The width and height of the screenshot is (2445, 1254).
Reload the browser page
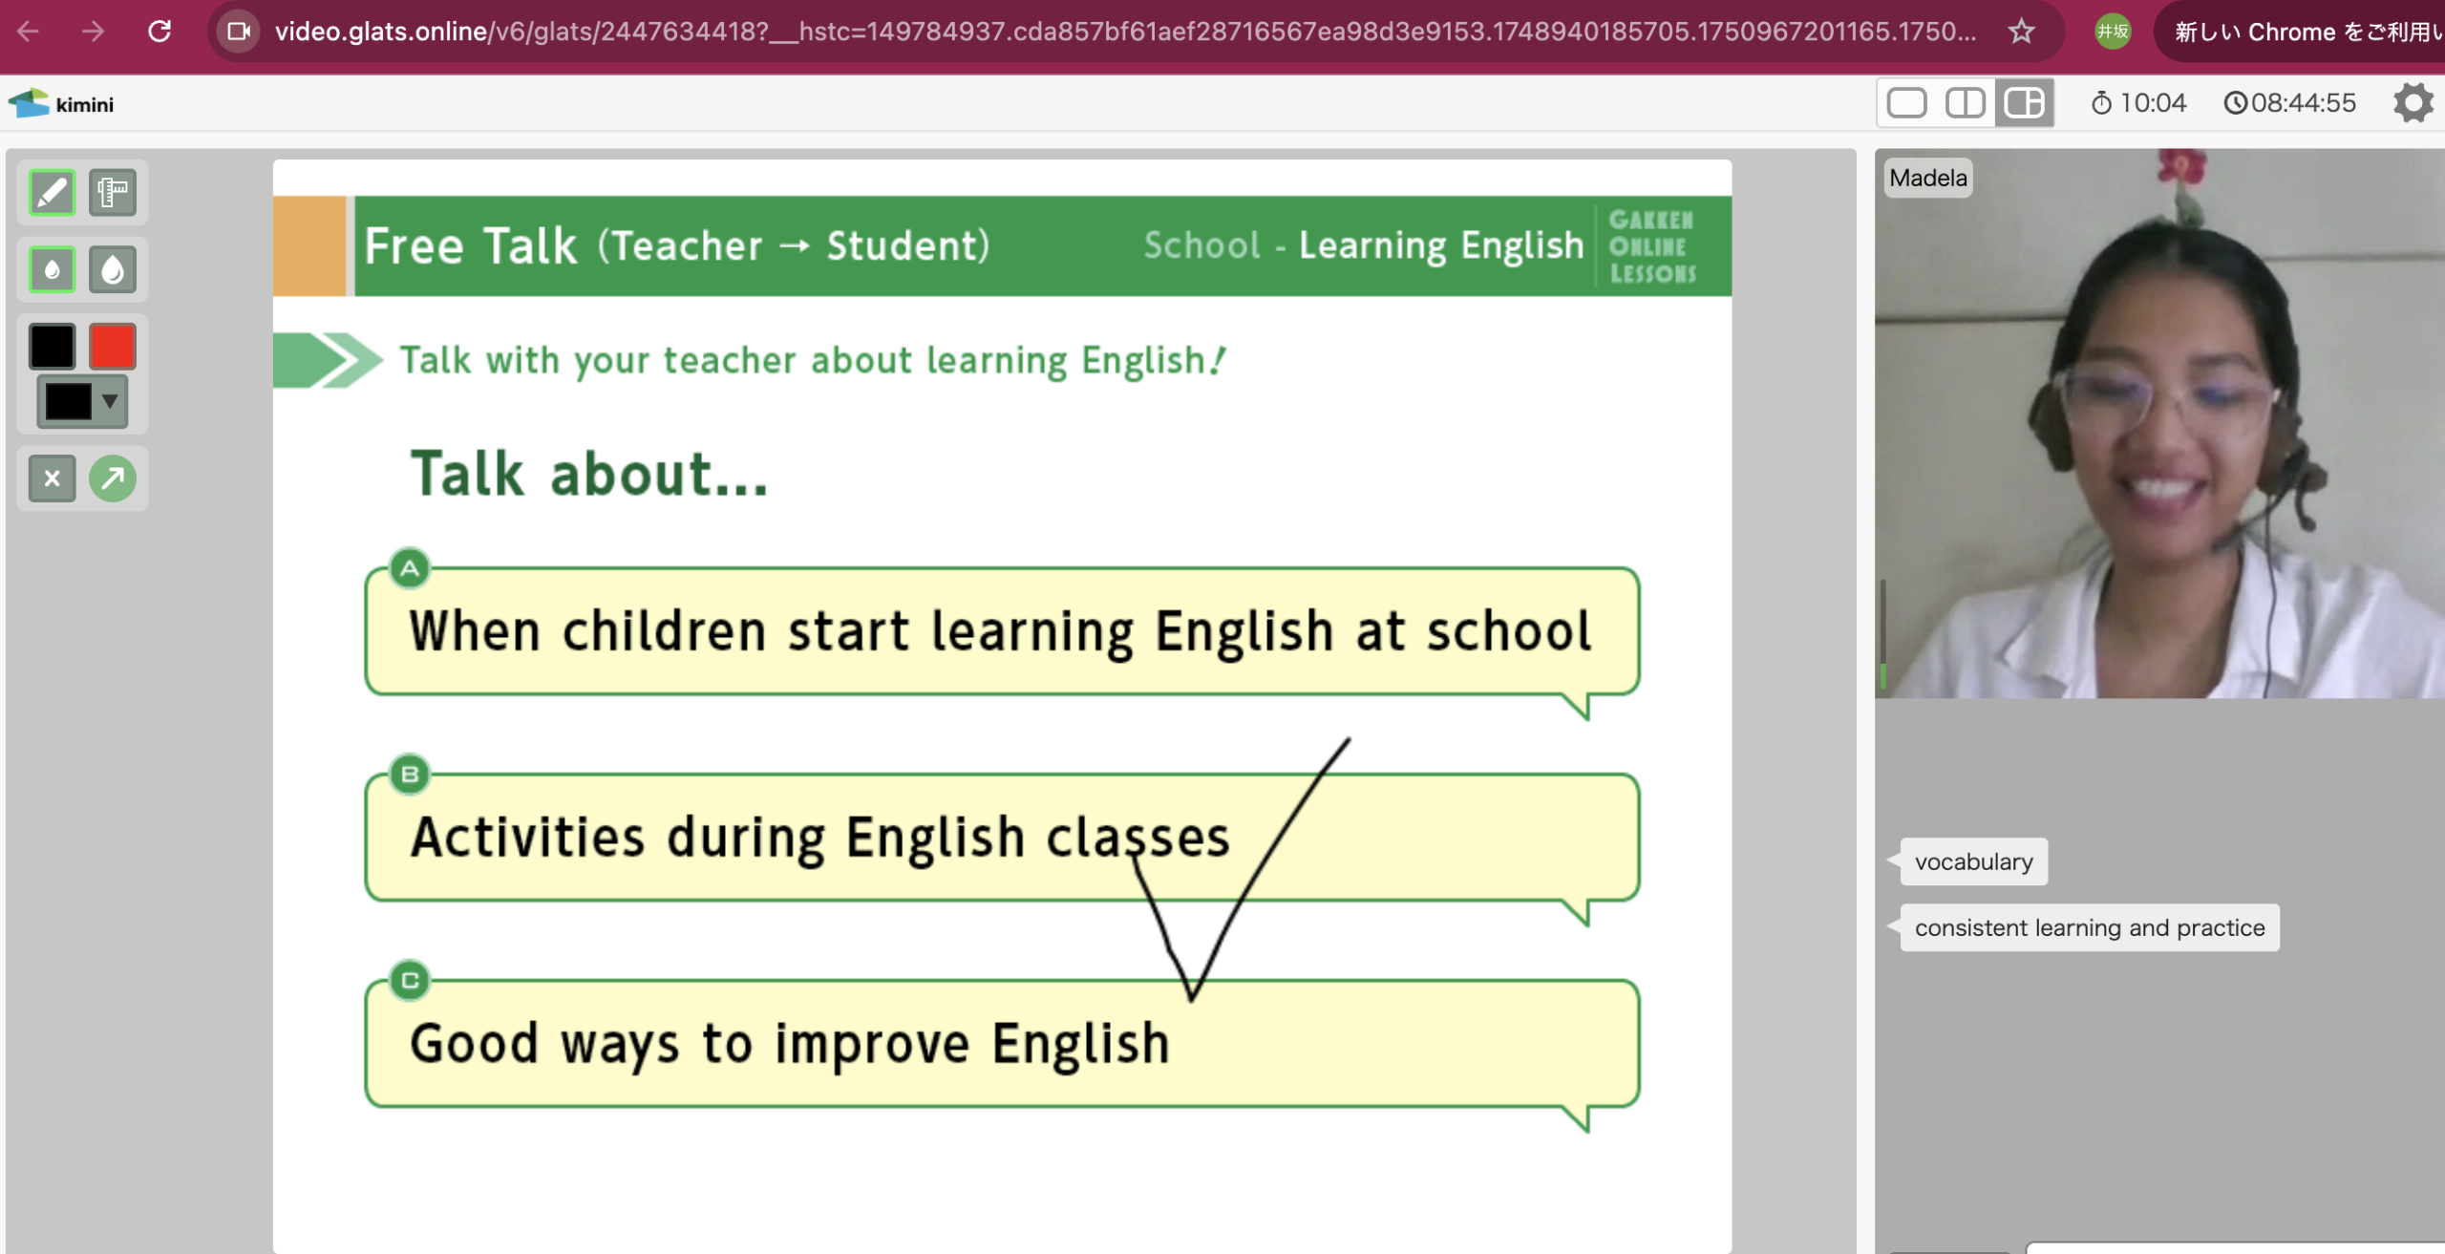pyautogui.click(x=159, y=32)
